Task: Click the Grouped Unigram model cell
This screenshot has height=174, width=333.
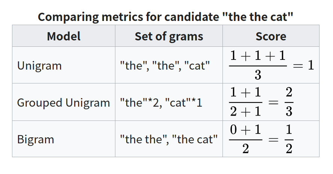Action: click(64, 102)
